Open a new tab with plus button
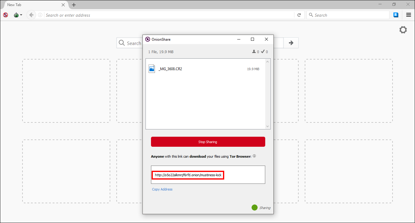 pyautogui.click(x=74, y=5)
